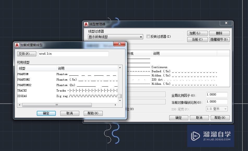
Task: Open help via 帮助(H) in Linetype Manager
Action: (x=220, y=118)
